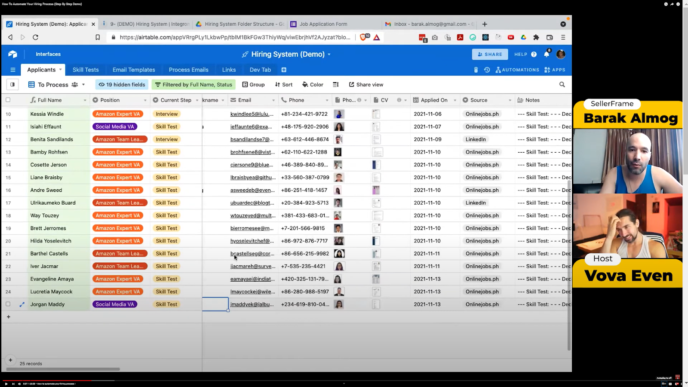The image size is (688, 387).
Task: Switch to the Gmail Inbox browser tab
Action: tap(430, 24)
